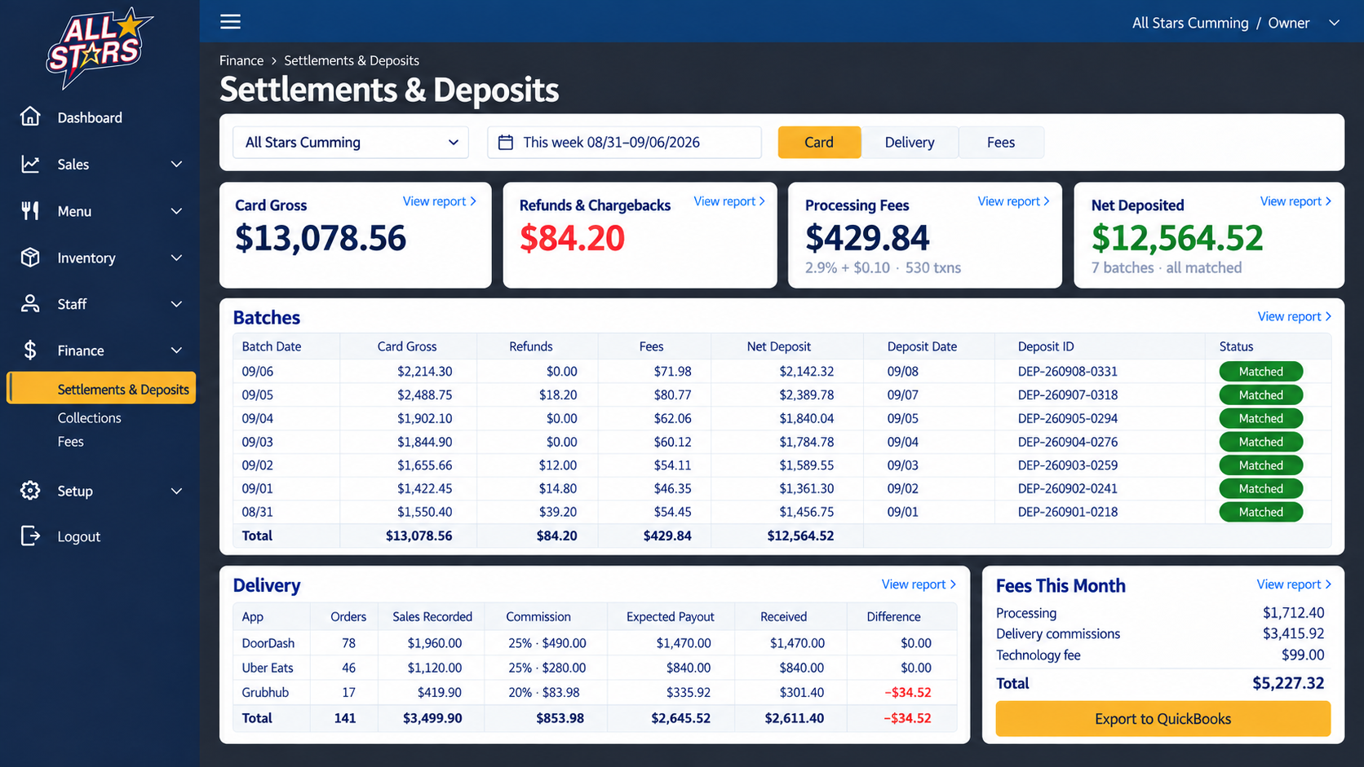Click Finance in the breadcrumb

(x=241, y=60)
